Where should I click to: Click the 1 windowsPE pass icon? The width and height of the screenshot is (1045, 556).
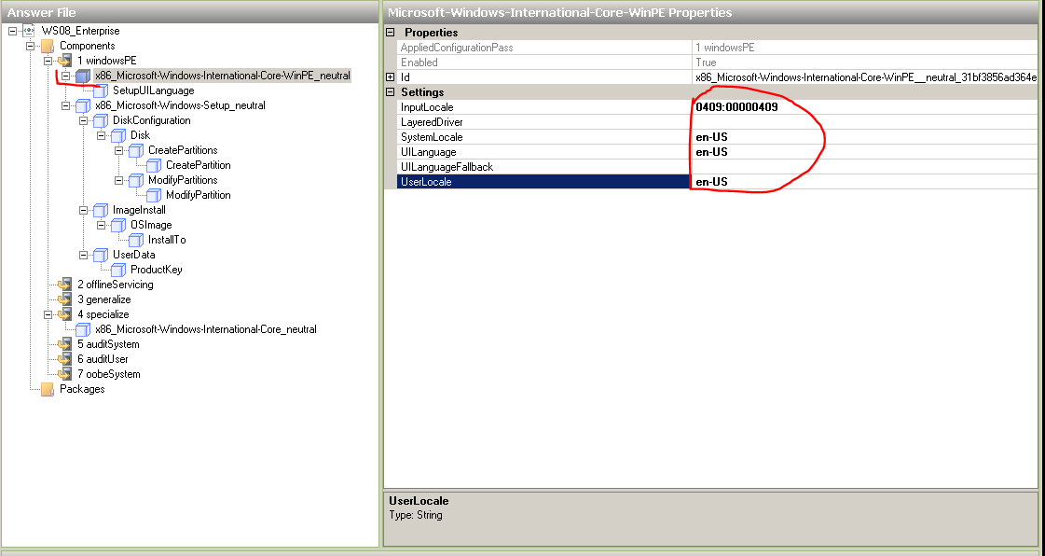64,61
